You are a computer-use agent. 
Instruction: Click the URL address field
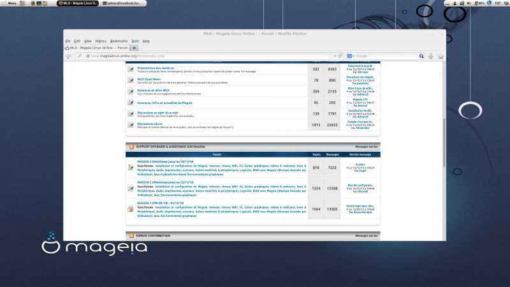(x=208, y=56)
